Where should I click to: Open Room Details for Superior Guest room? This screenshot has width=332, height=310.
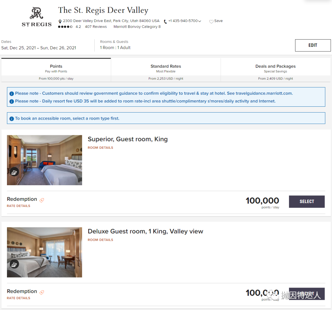tap(100, 147)
